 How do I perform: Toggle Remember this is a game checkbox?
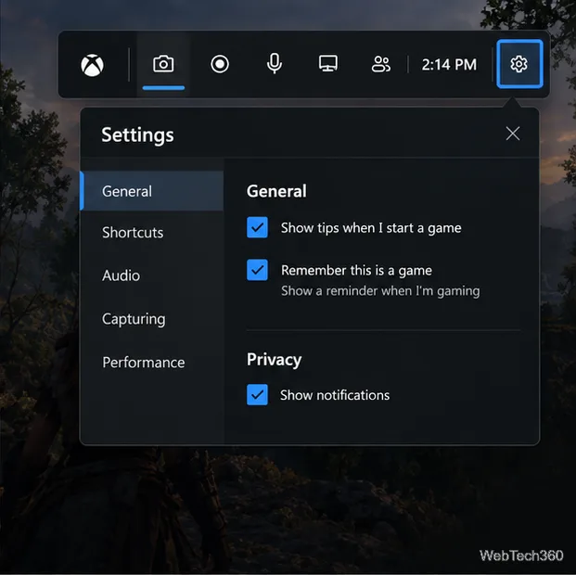click(257, 270)
